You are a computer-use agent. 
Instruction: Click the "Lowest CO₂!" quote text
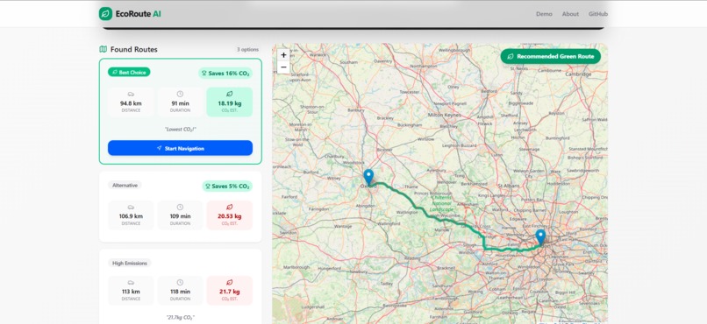181,129
